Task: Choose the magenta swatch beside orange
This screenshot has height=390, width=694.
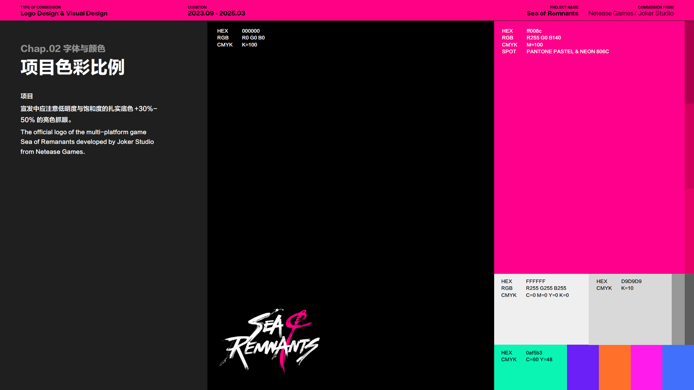Action: point(646,367)
